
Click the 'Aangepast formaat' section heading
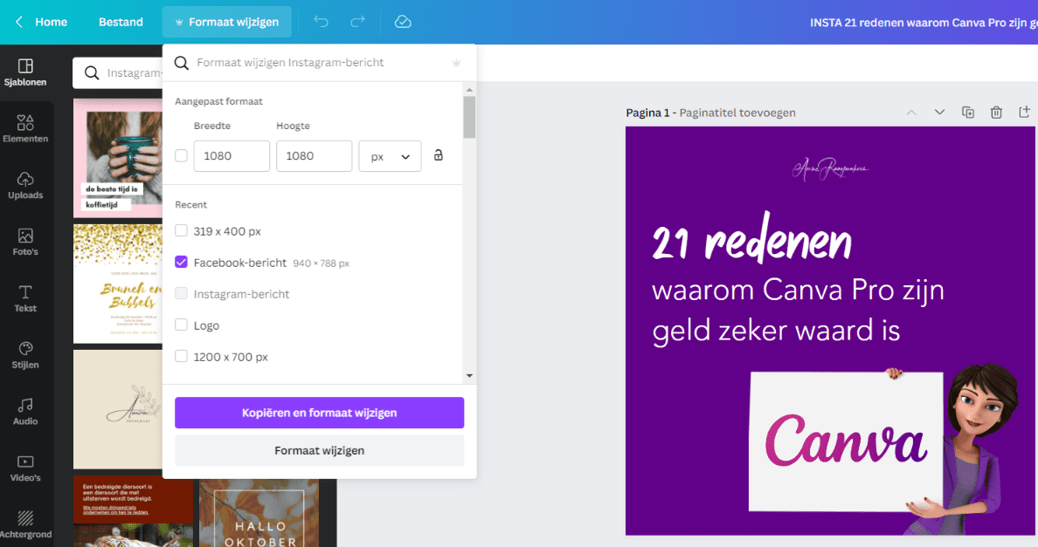218,101
